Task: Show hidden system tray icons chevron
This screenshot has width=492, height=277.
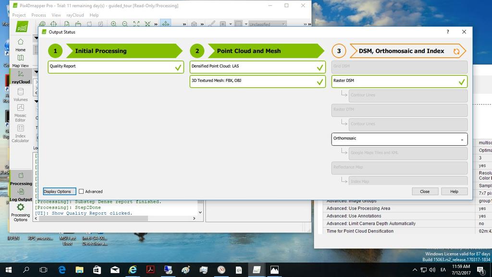Action: tap(415, 270)
